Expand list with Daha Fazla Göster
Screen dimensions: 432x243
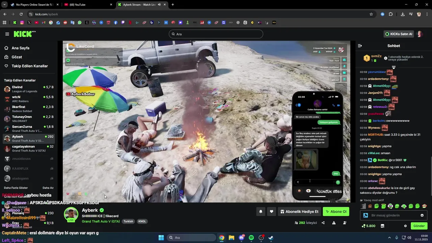tap(16, 188)
